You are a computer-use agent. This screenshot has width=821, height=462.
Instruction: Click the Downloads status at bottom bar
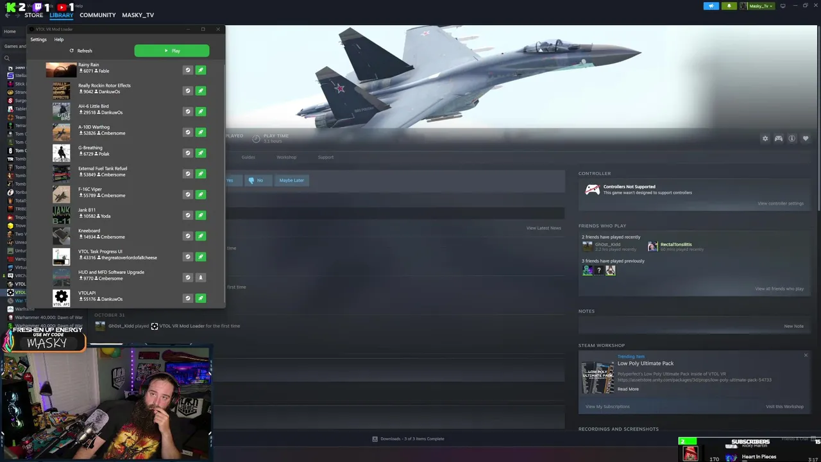tap(408, 439)
